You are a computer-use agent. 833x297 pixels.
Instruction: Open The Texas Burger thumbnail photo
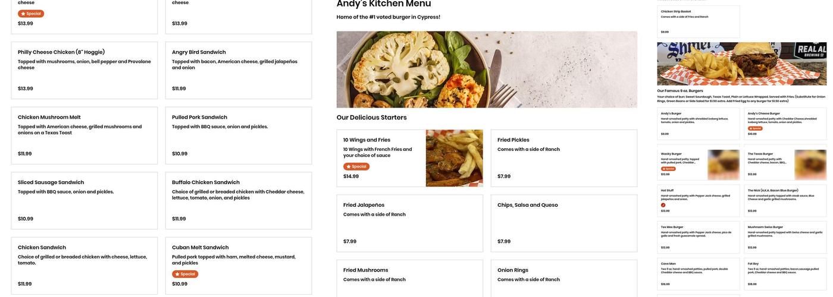810,165
